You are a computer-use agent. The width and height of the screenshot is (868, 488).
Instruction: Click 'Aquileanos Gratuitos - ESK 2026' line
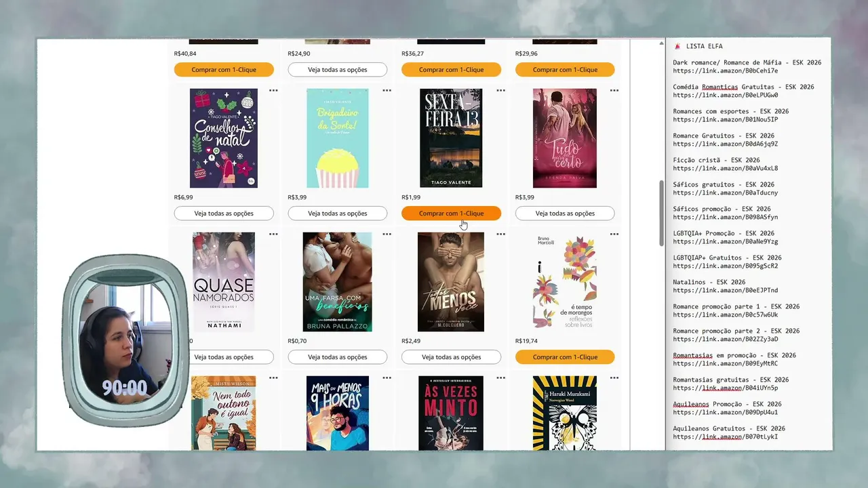click(x=729, y=428)
